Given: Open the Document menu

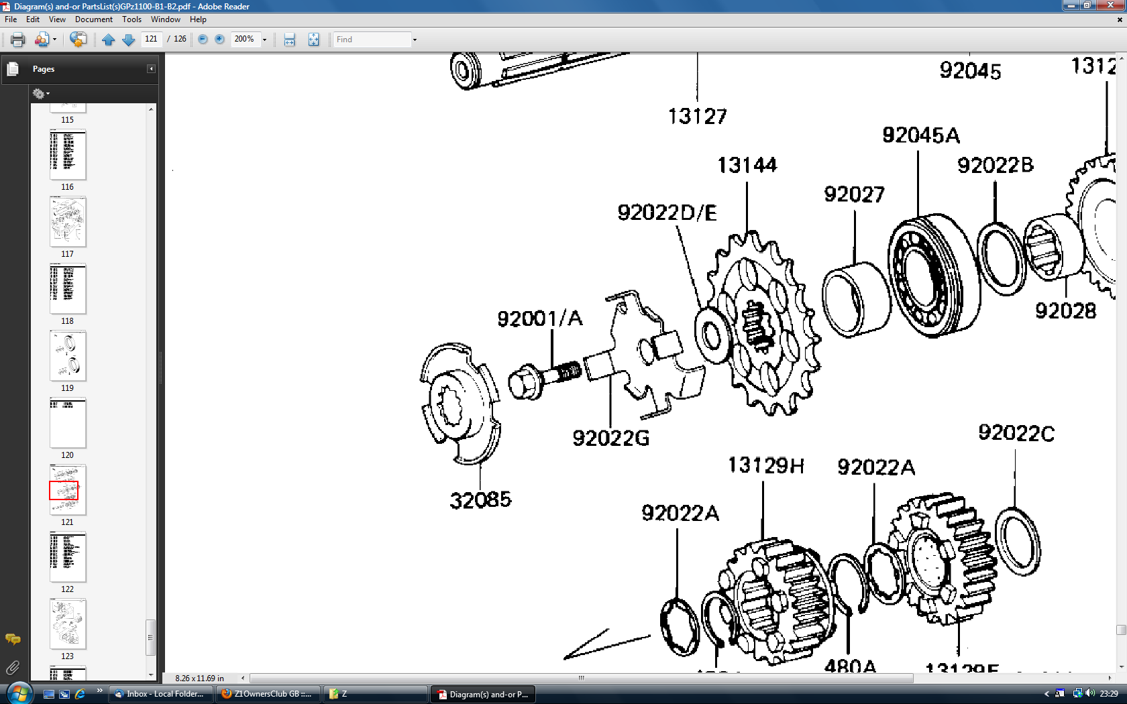Looking at the screenshot, I should 93,19.
